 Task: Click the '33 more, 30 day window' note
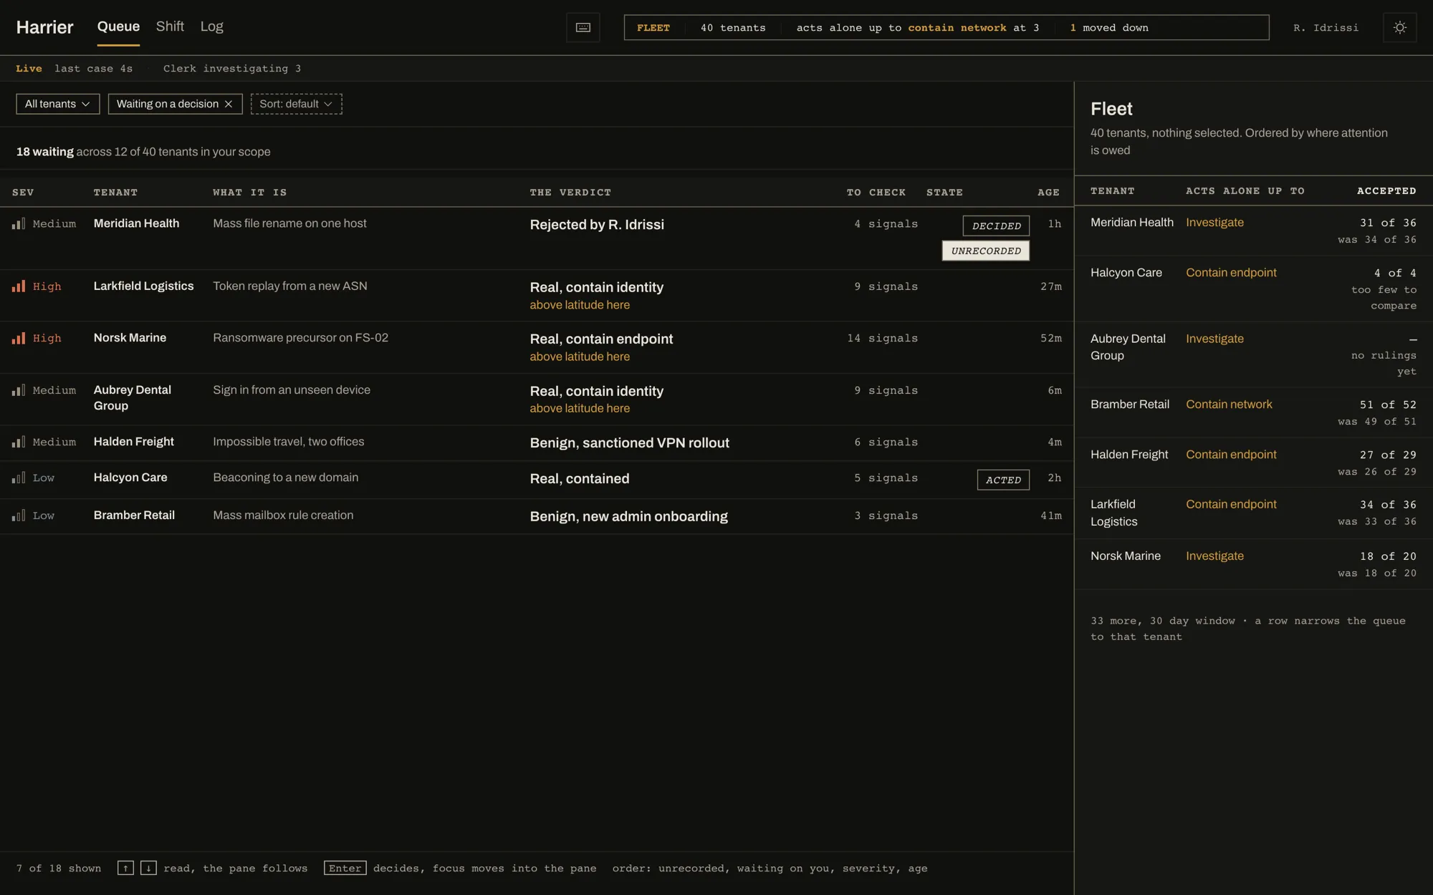point(1247,629)
